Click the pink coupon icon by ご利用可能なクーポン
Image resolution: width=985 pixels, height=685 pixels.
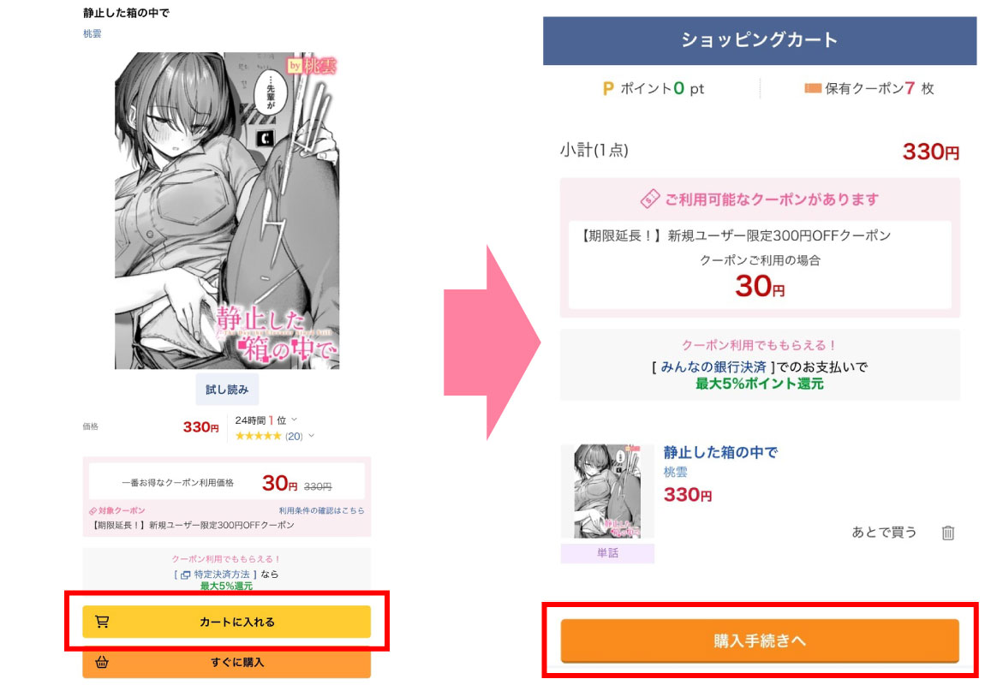tap(649, 199)
